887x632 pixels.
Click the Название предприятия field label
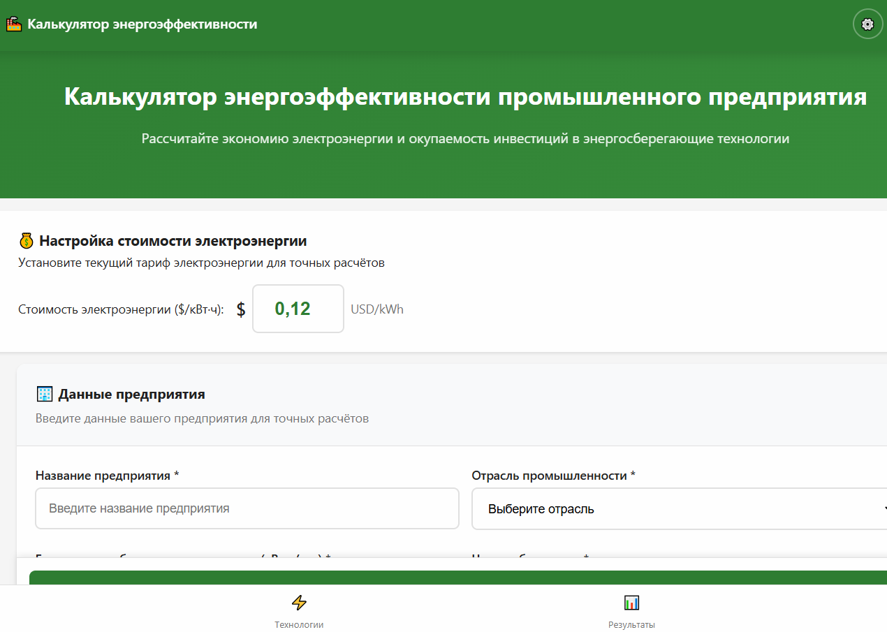107,476
